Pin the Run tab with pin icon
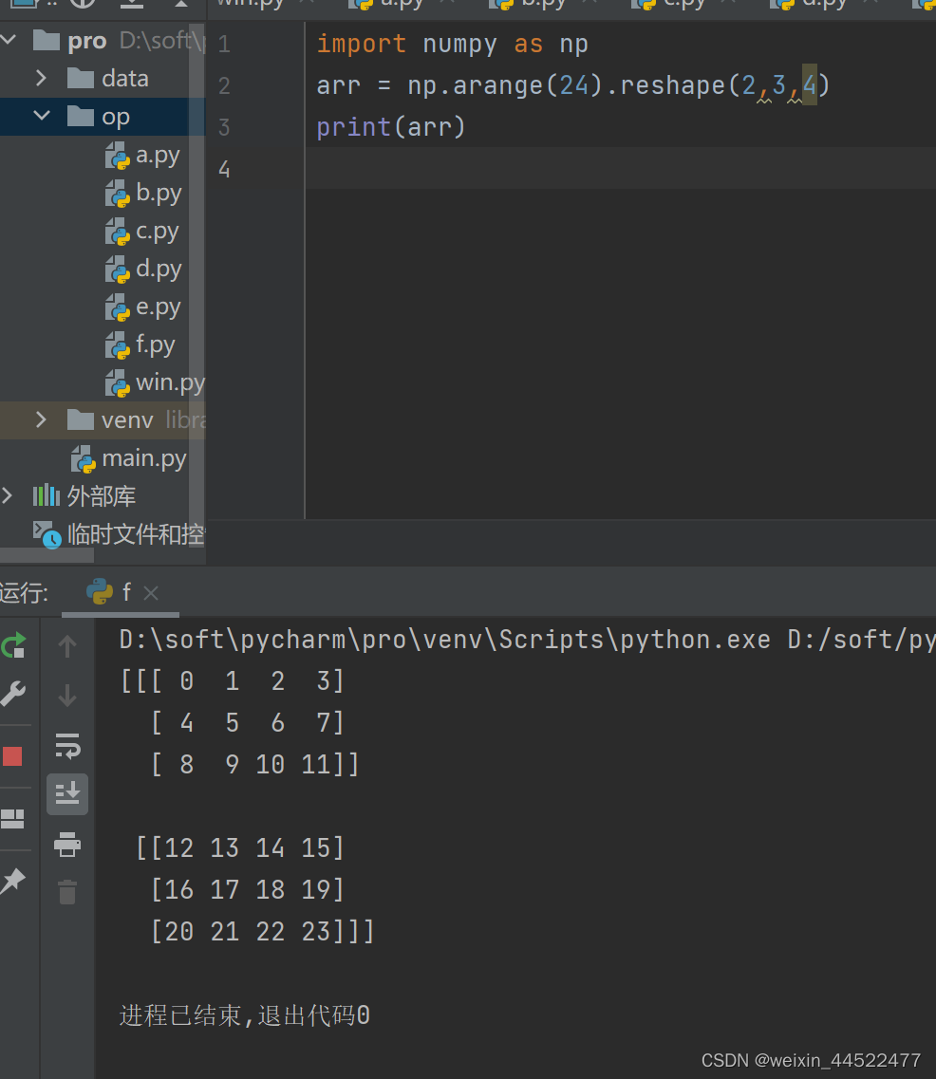 pyautogui.click(x=13, y=881)
